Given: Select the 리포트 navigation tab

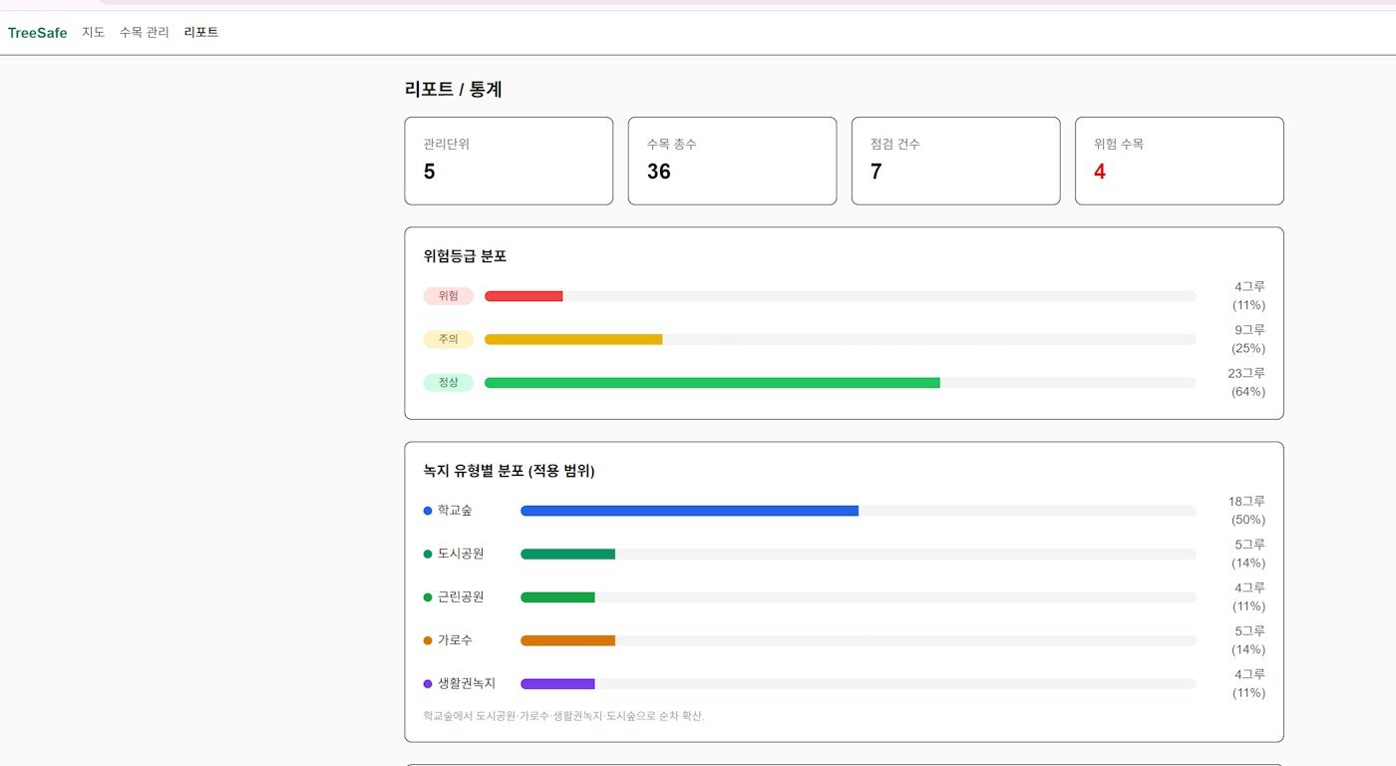Looking at the screenshot, I should click(x=201, y=33).
